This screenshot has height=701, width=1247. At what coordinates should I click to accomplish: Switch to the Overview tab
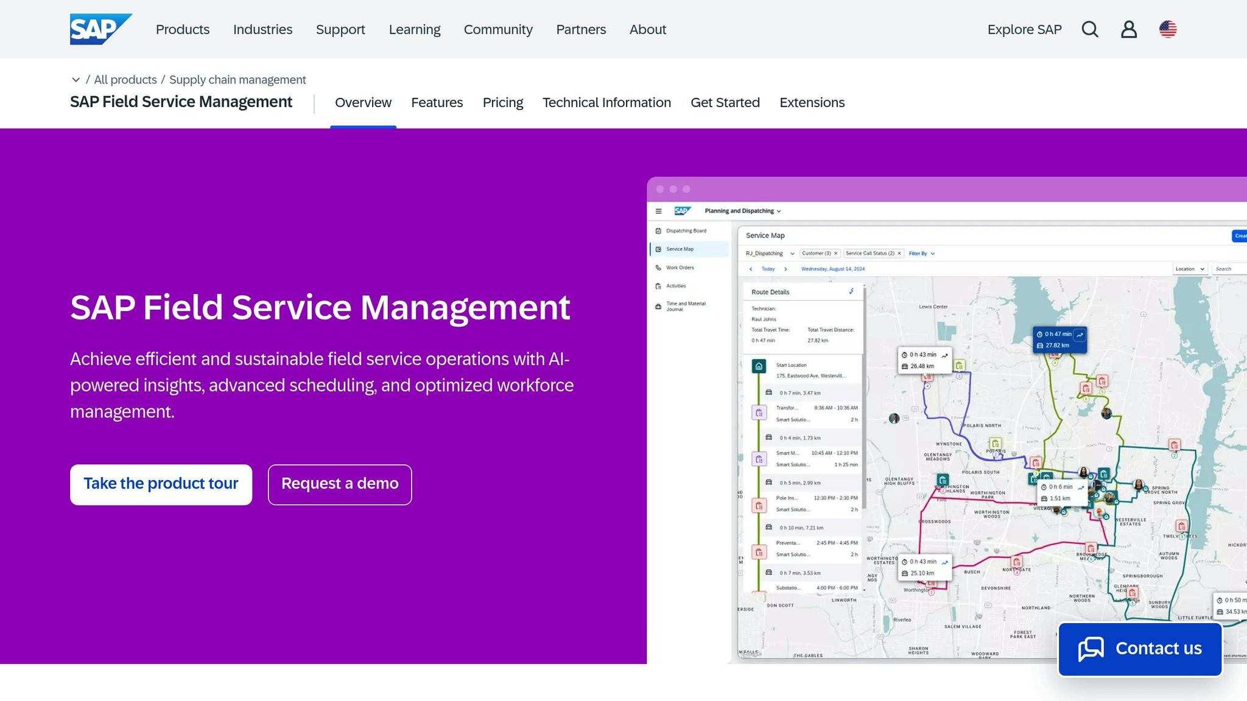[363, 102]
